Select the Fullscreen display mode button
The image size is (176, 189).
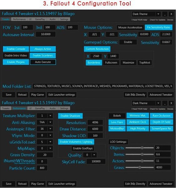111,63
